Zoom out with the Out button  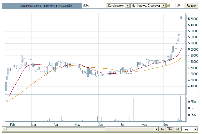pyautogui.click(x=170, y=129)
